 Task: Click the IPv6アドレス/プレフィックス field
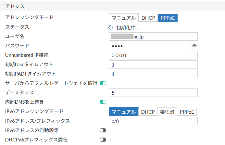[153, 121]
